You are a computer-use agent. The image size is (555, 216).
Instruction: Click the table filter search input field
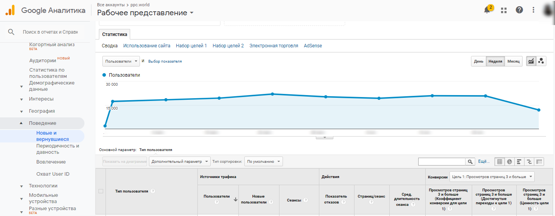point(442,162)
